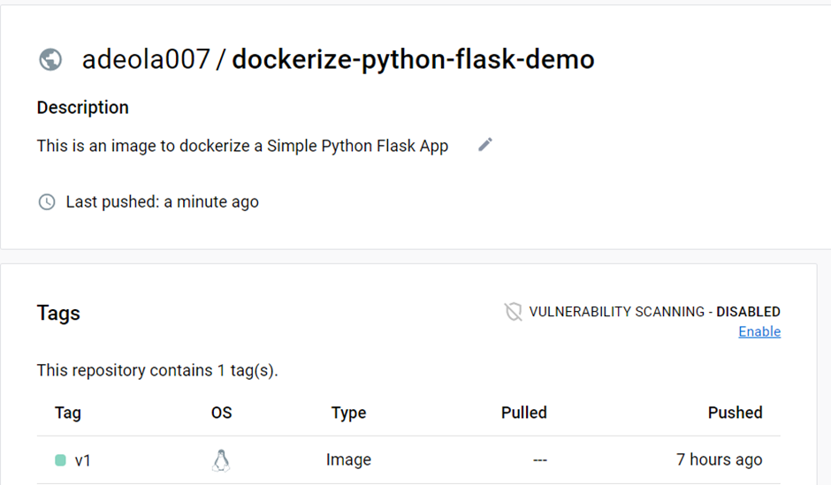
Task: Click the green status square beside v1
Action: click(x=60, y=460)
